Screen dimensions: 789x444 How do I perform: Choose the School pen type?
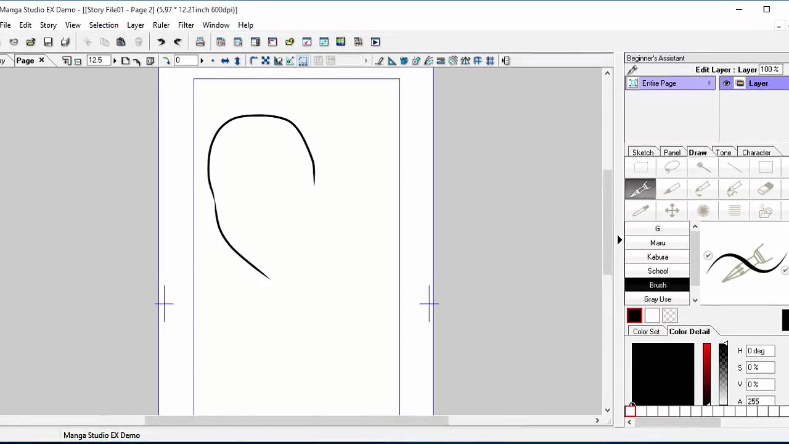tap(658, 271)
